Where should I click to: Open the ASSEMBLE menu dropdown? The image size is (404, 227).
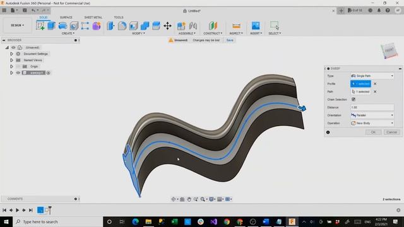tap(187, 33)
